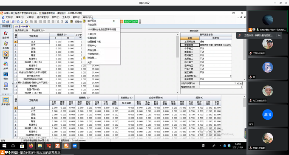This screenshot has height=155, width=289.
Task: Select 土方 row in upper table
Action: click(x=33, y=42)
